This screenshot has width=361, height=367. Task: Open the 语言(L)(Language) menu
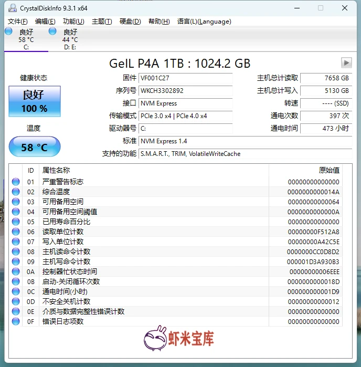pyautogui.click(x=204, y=22)
